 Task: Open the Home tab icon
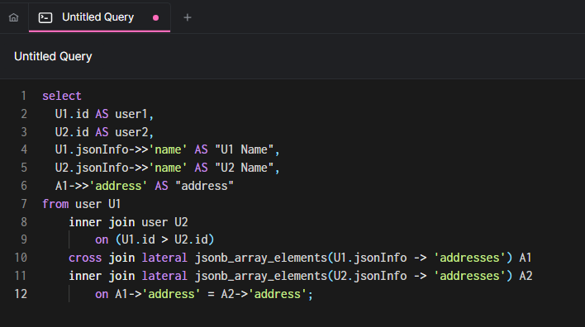click(x=14, y=17)
